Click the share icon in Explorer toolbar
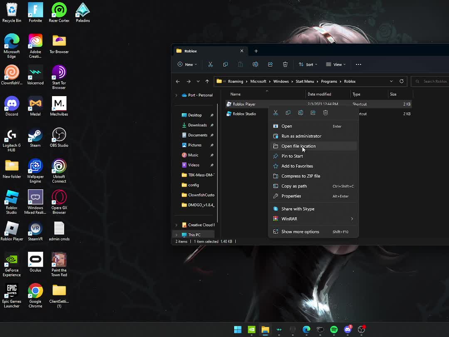 click(x=270, y=64)
